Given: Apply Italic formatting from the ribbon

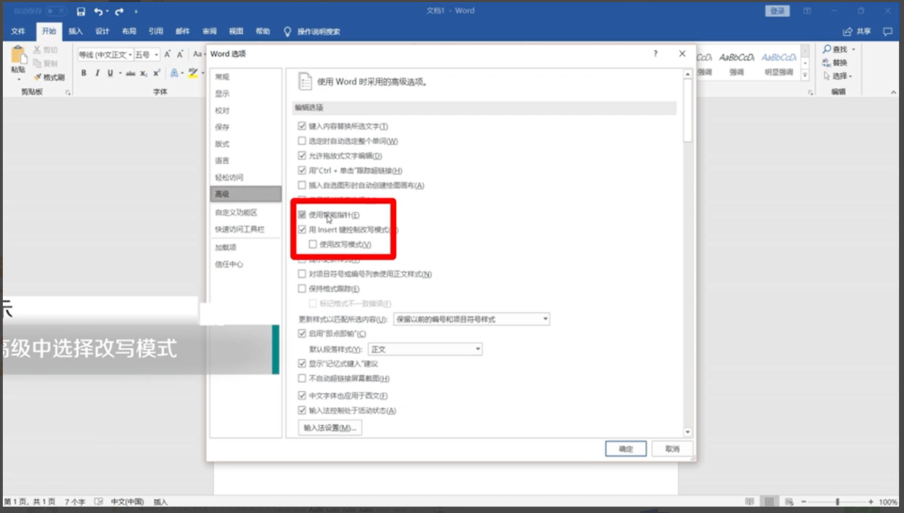Looking at the screenshot, I should 97,73.
